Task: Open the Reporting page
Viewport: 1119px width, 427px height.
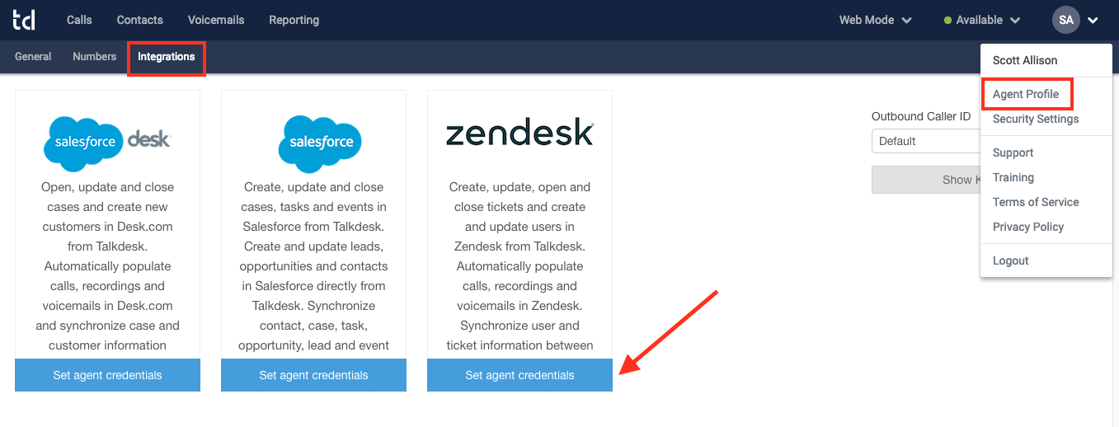Action: click(x=294, y=20)
